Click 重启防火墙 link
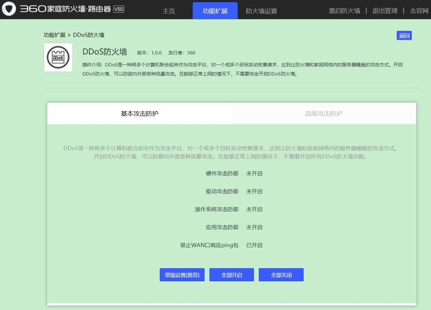431x310 pixels. click(344, 11)
